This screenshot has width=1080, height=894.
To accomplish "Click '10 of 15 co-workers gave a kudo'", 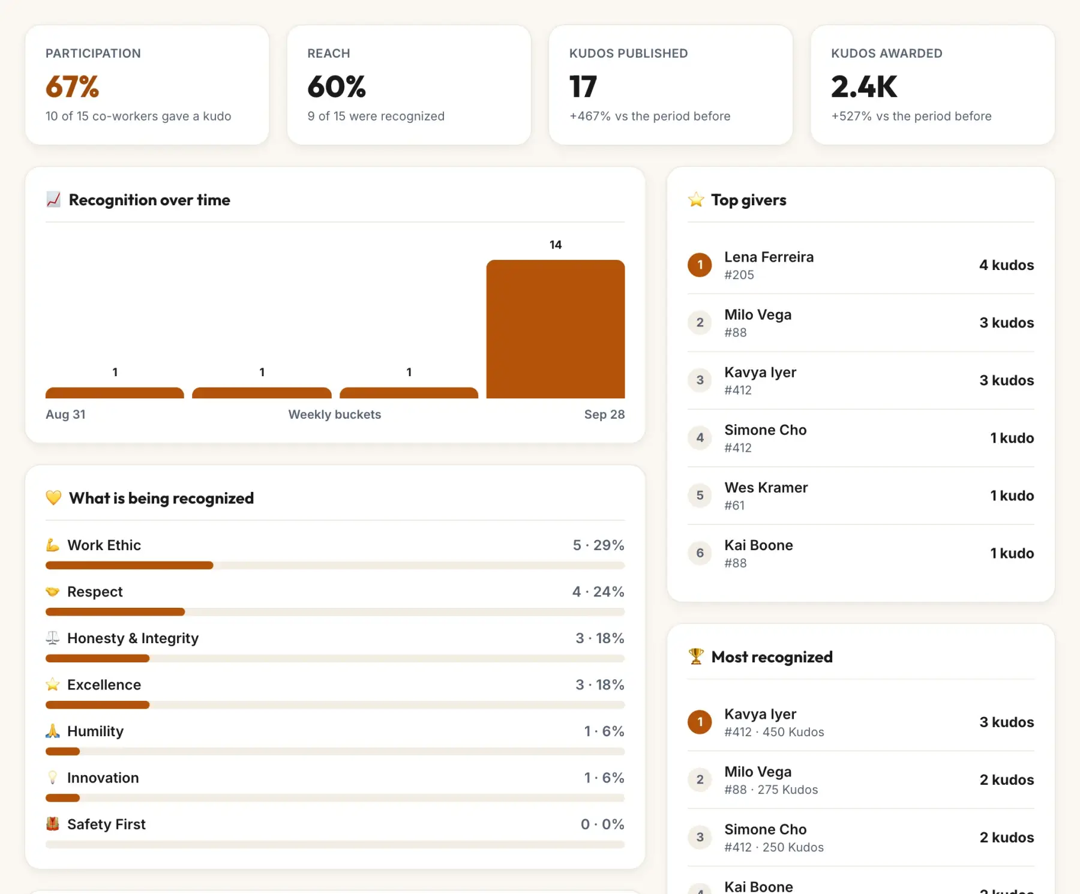I will pyautogui.click(x=139, y=116).
